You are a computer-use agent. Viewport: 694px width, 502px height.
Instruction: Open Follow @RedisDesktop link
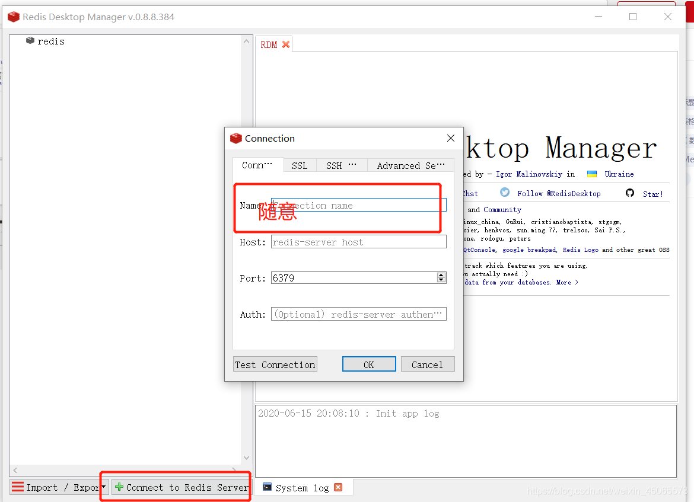point(559,194)
